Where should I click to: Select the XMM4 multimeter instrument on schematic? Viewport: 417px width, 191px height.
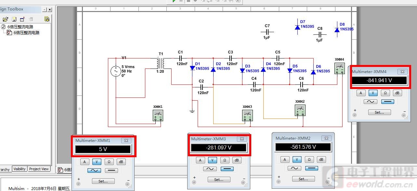point(340,68)
